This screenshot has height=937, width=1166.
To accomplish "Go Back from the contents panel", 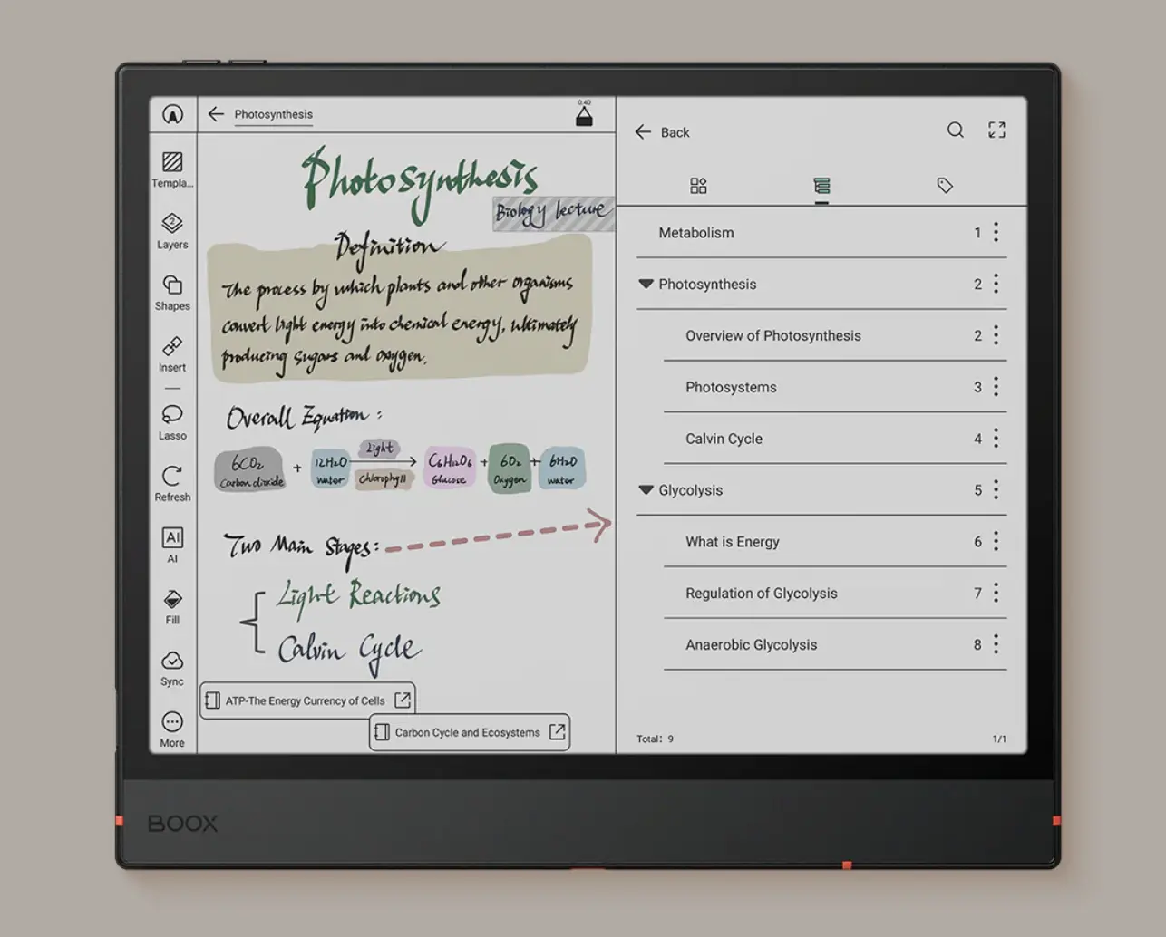I will coord(662,132).
